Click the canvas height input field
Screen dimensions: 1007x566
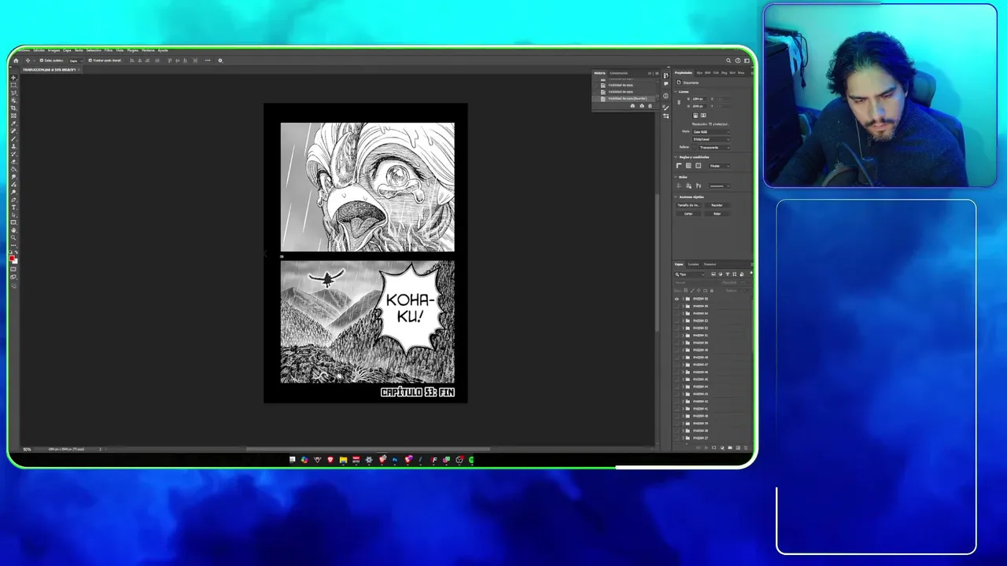coord(699,106)
